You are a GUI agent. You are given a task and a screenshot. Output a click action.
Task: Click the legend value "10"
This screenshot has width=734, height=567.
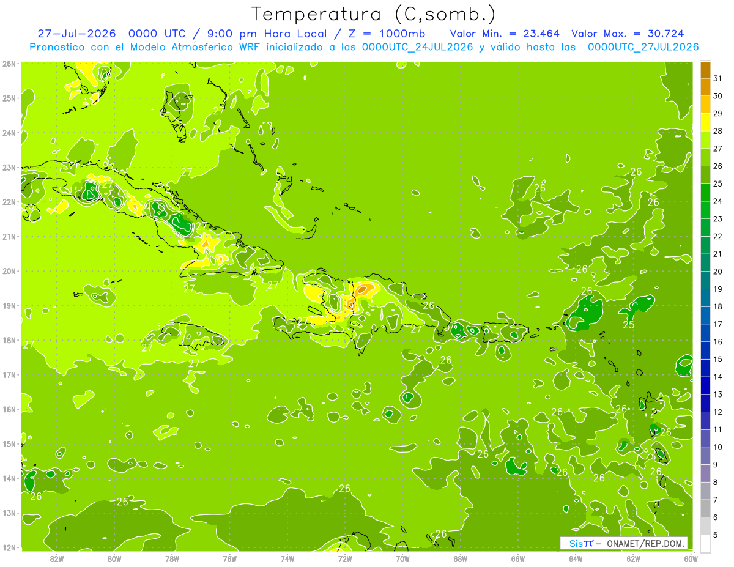pos(718,447)
